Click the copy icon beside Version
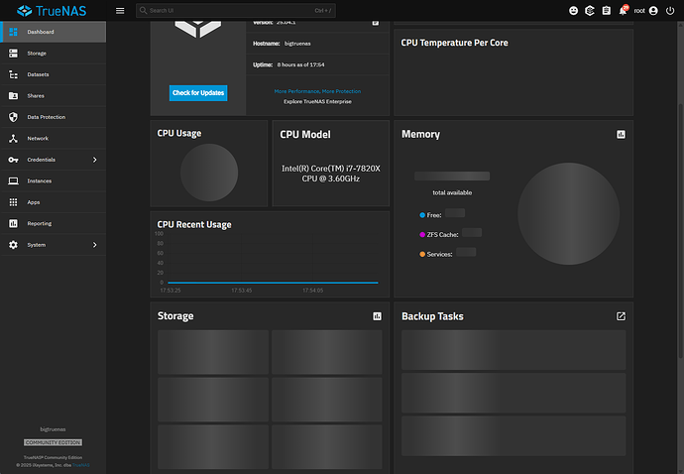 coord(375,23)
